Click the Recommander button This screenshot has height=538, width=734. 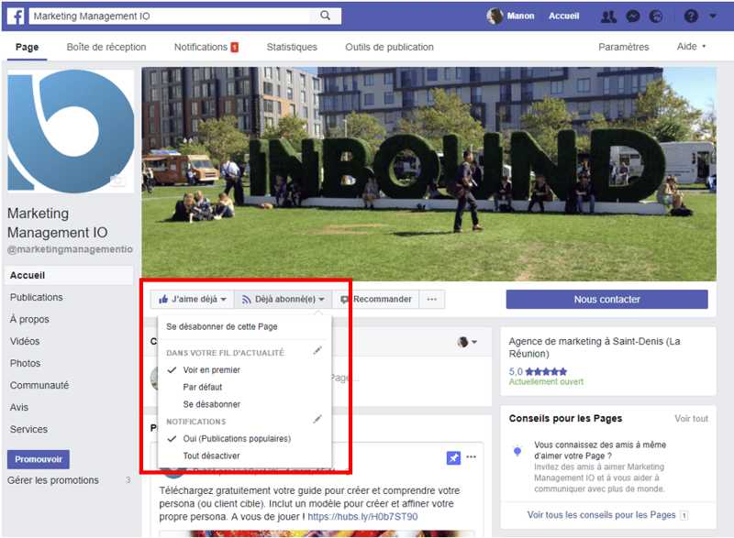(x=376, y=299)
